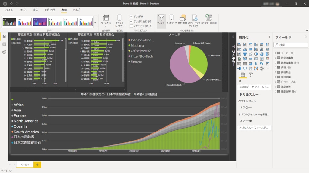The height and width of the screenshot is (173, 309).
Task: Switch to Report view in left sidebar
Action: (x=4, y=36)
